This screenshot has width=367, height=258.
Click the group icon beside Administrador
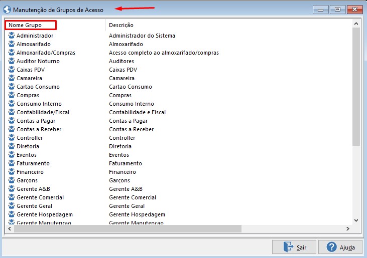pyautogui.click(x=12, y=36)
